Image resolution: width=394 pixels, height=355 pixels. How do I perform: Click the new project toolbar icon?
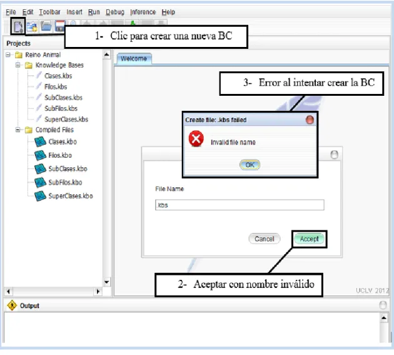32,26
